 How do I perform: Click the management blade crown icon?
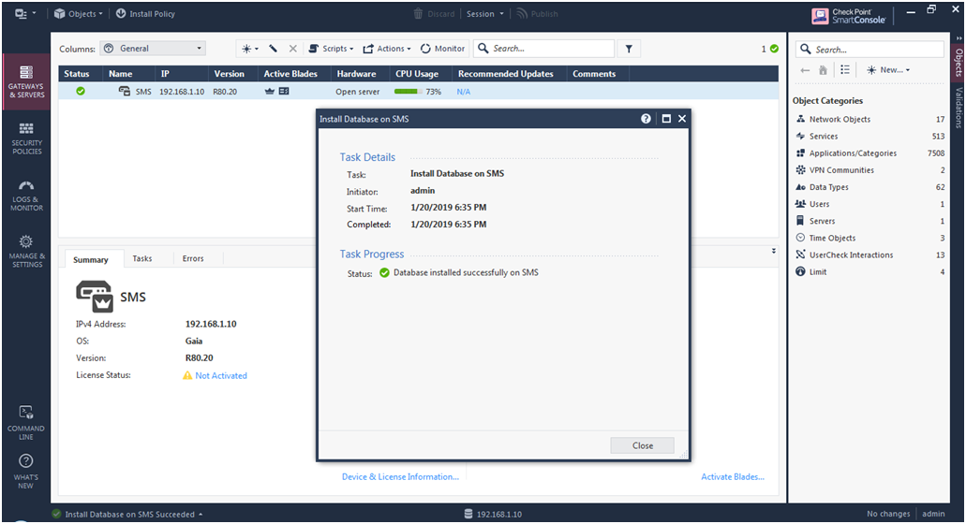[x=269, y=91]
